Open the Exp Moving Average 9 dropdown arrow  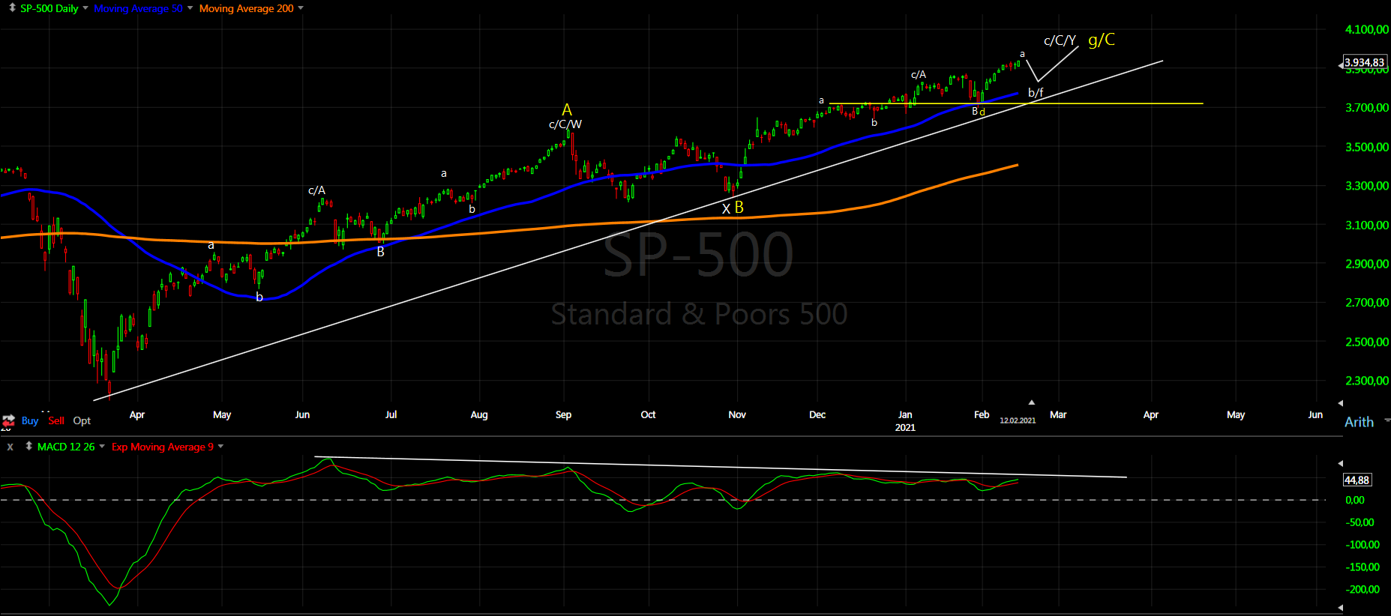[x=220, y=447]
